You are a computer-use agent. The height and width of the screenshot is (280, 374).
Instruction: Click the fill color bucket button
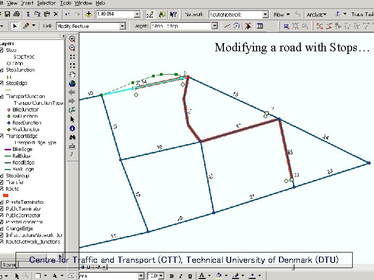[219, 276]
